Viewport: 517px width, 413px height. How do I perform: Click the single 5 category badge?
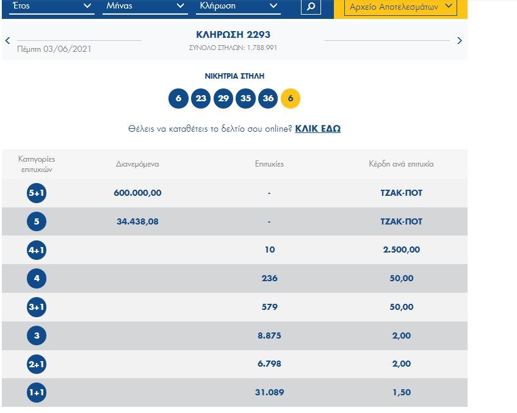(37, 221)
